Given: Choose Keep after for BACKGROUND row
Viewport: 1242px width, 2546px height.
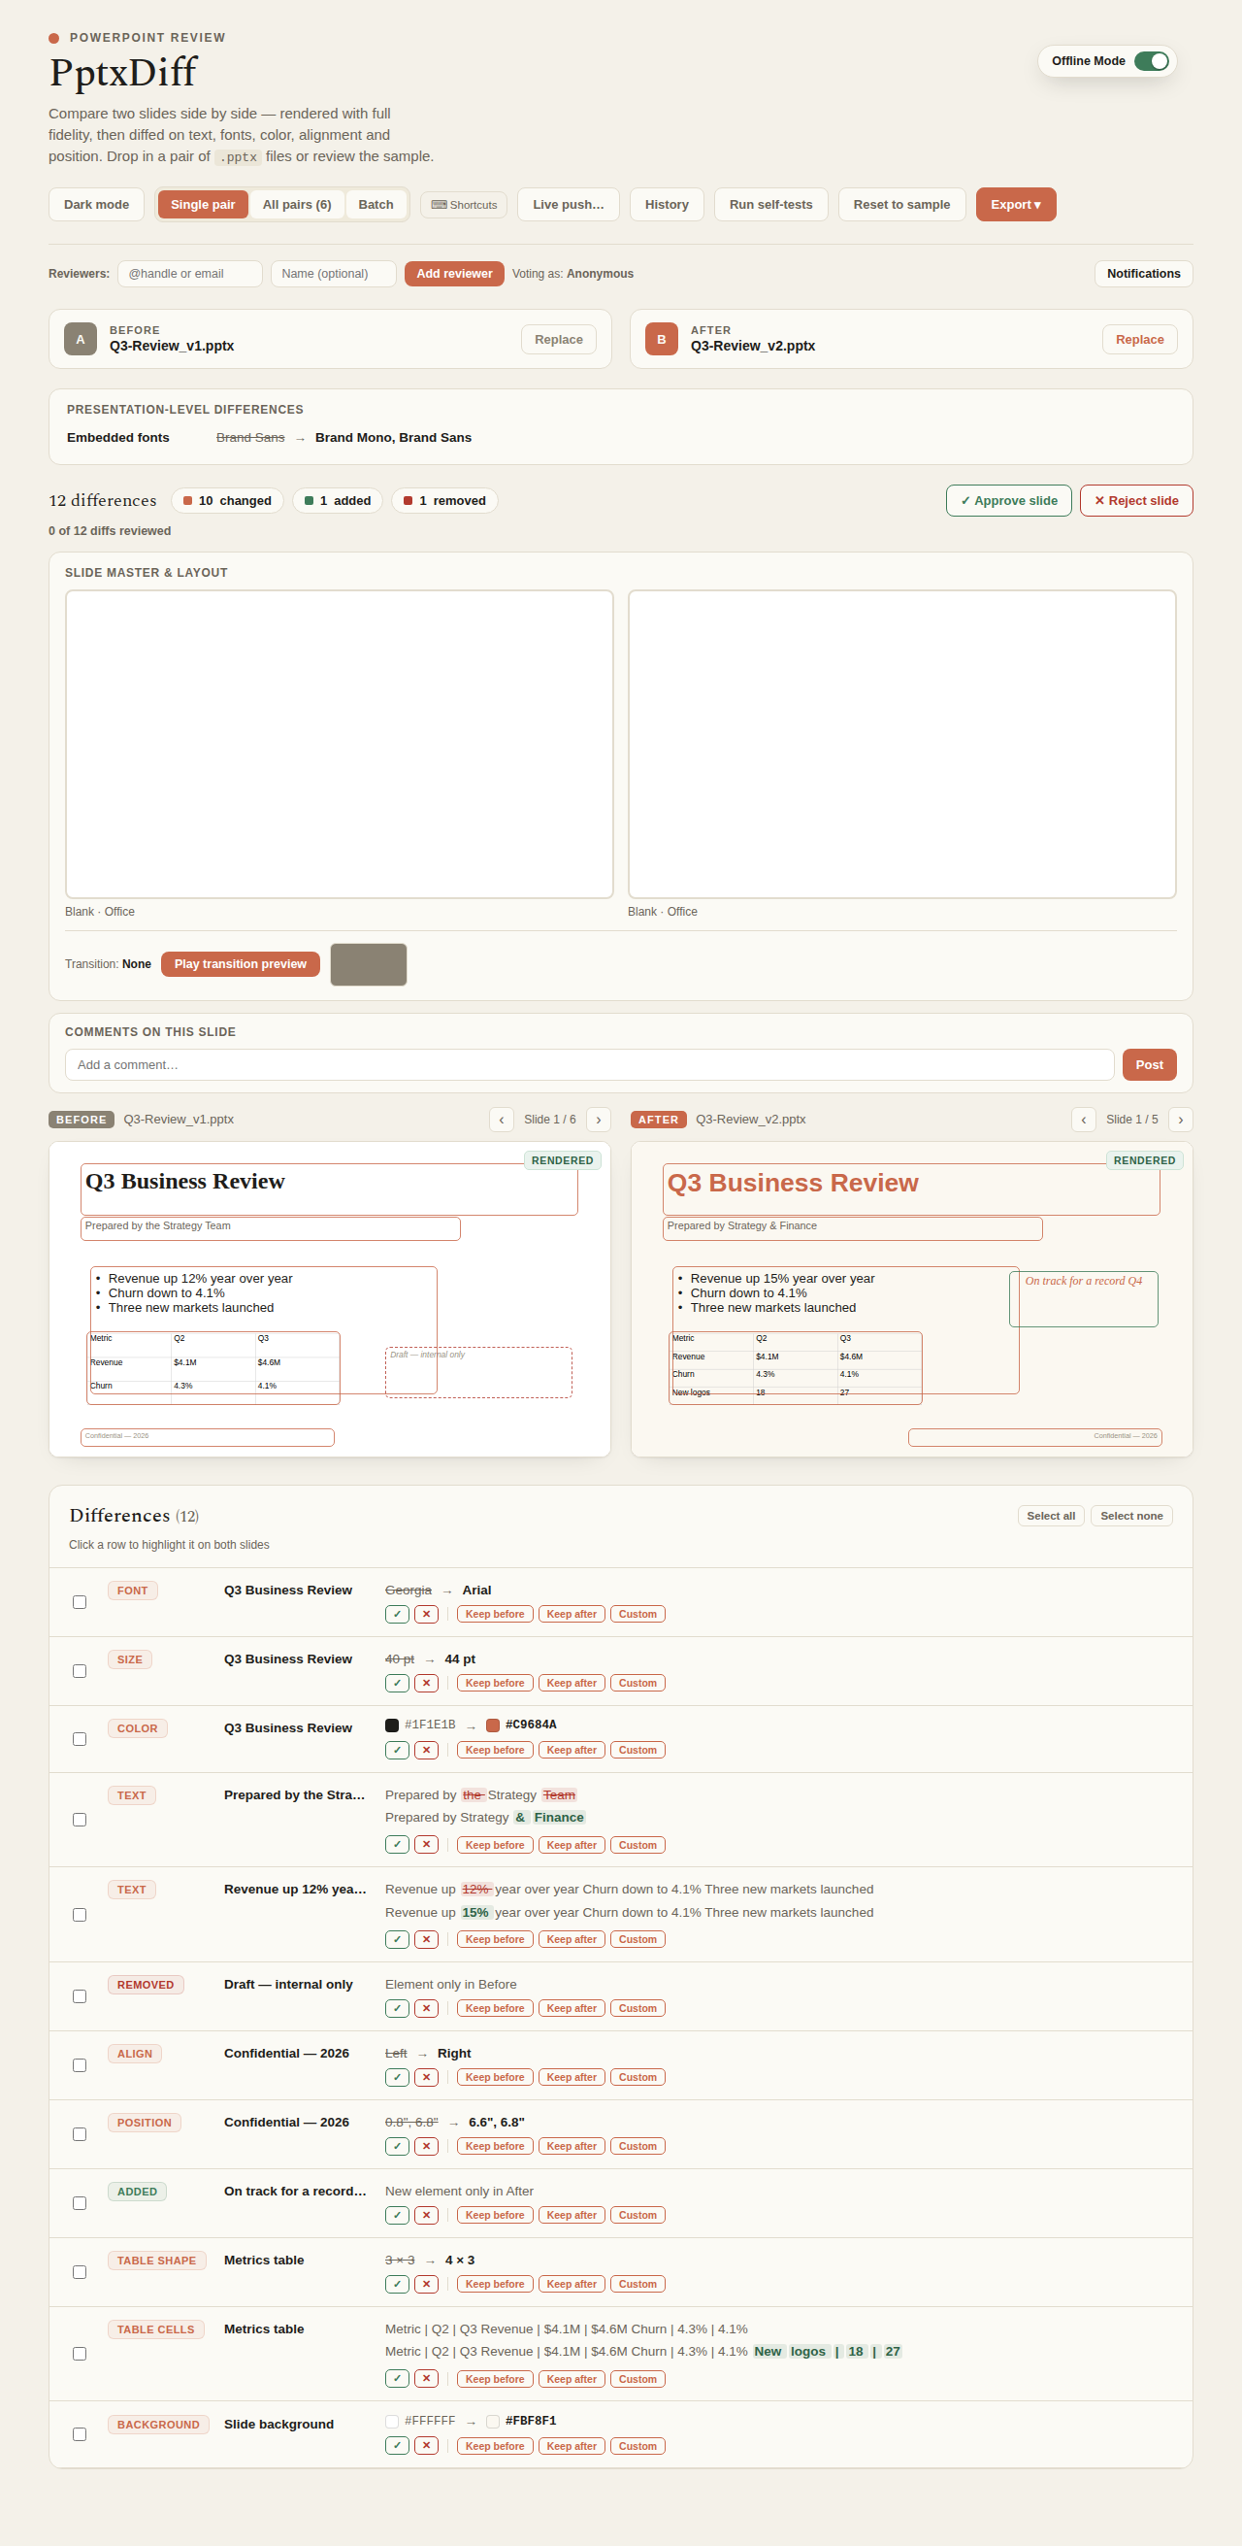Looking at the screenshot, I should 572,2447.
